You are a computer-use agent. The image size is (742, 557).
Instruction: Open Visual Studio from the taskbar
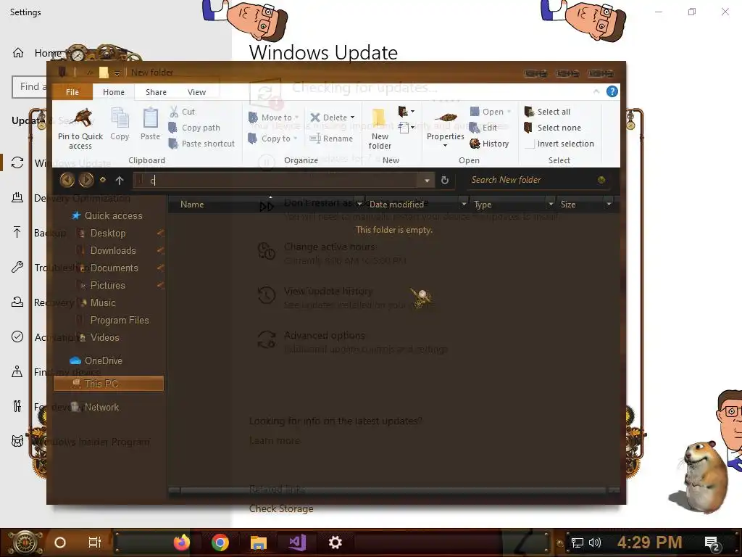point(297,542)
